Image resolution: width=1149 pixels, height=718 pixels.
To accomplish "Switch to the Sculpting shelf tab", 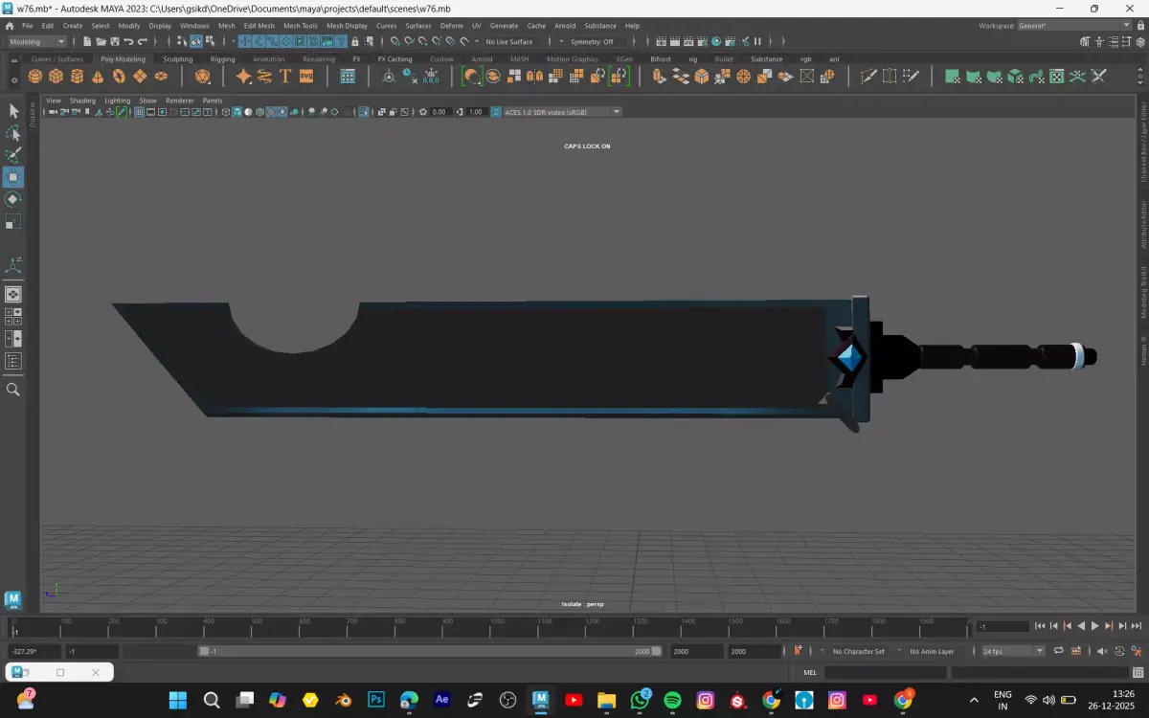I will point(178,59).
